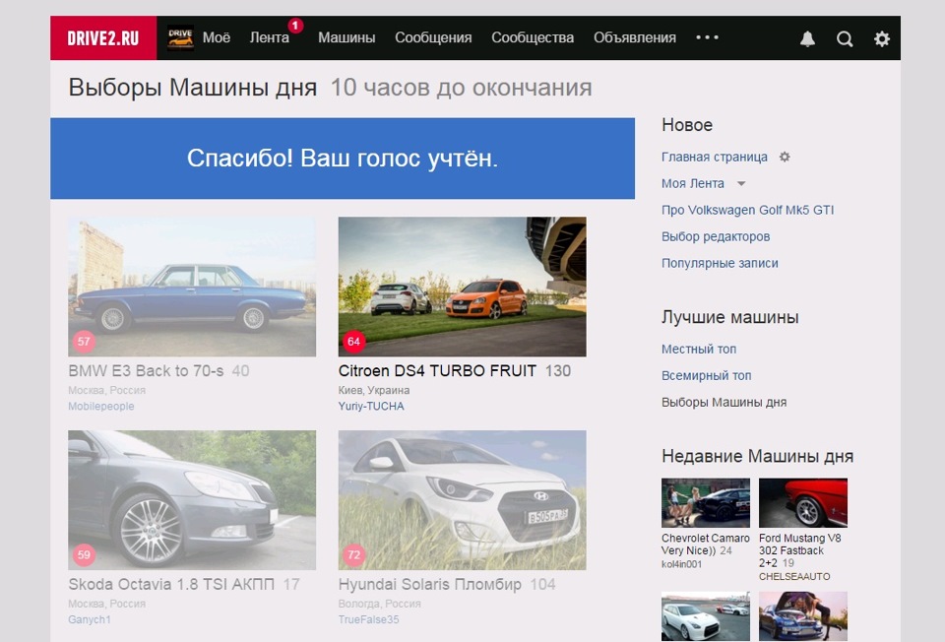Open user CHELSEAAUTO profile
This screenshot has width=945, height=642.
pos(794,576)
